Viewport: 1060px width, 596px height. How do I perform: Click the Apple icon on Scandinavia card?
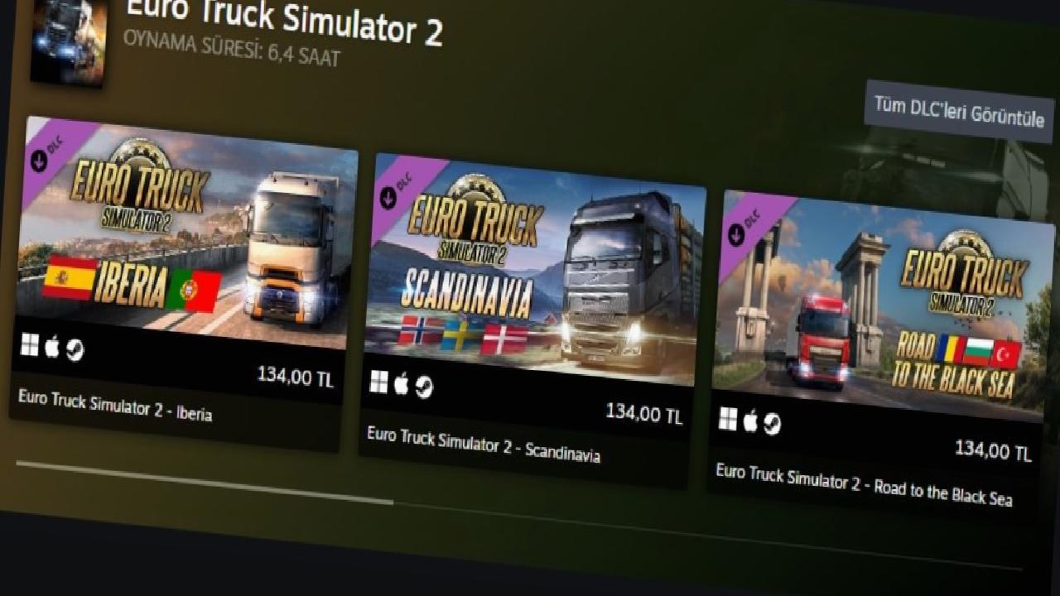(401, 384)
